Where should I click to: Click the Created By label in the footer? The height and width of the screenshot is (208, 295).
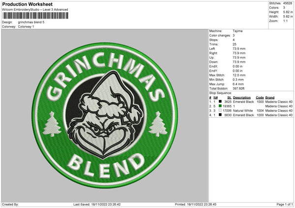[10, 204]
